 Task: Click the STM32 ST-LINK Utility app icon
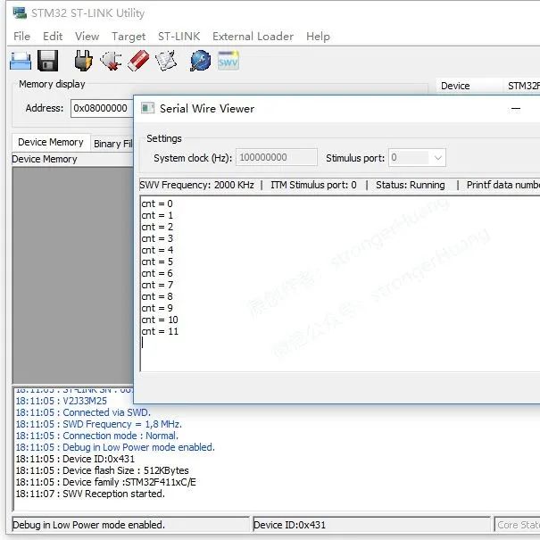(x=20, y=12)
